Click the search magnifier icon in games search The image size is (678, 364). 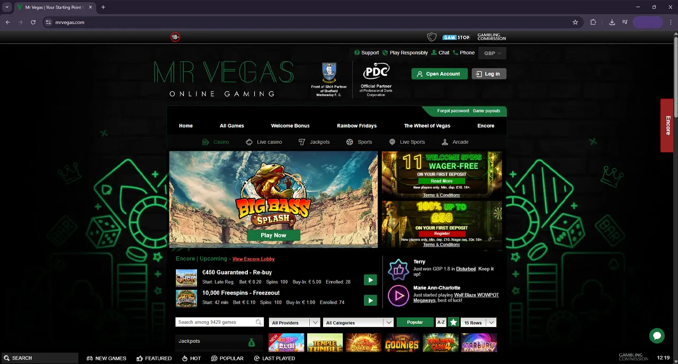[258, 322]
